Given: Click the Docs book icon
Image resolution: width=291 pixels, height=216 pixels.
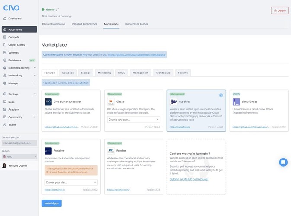Looking at the screenshot, I should click(x=5, y=102).
